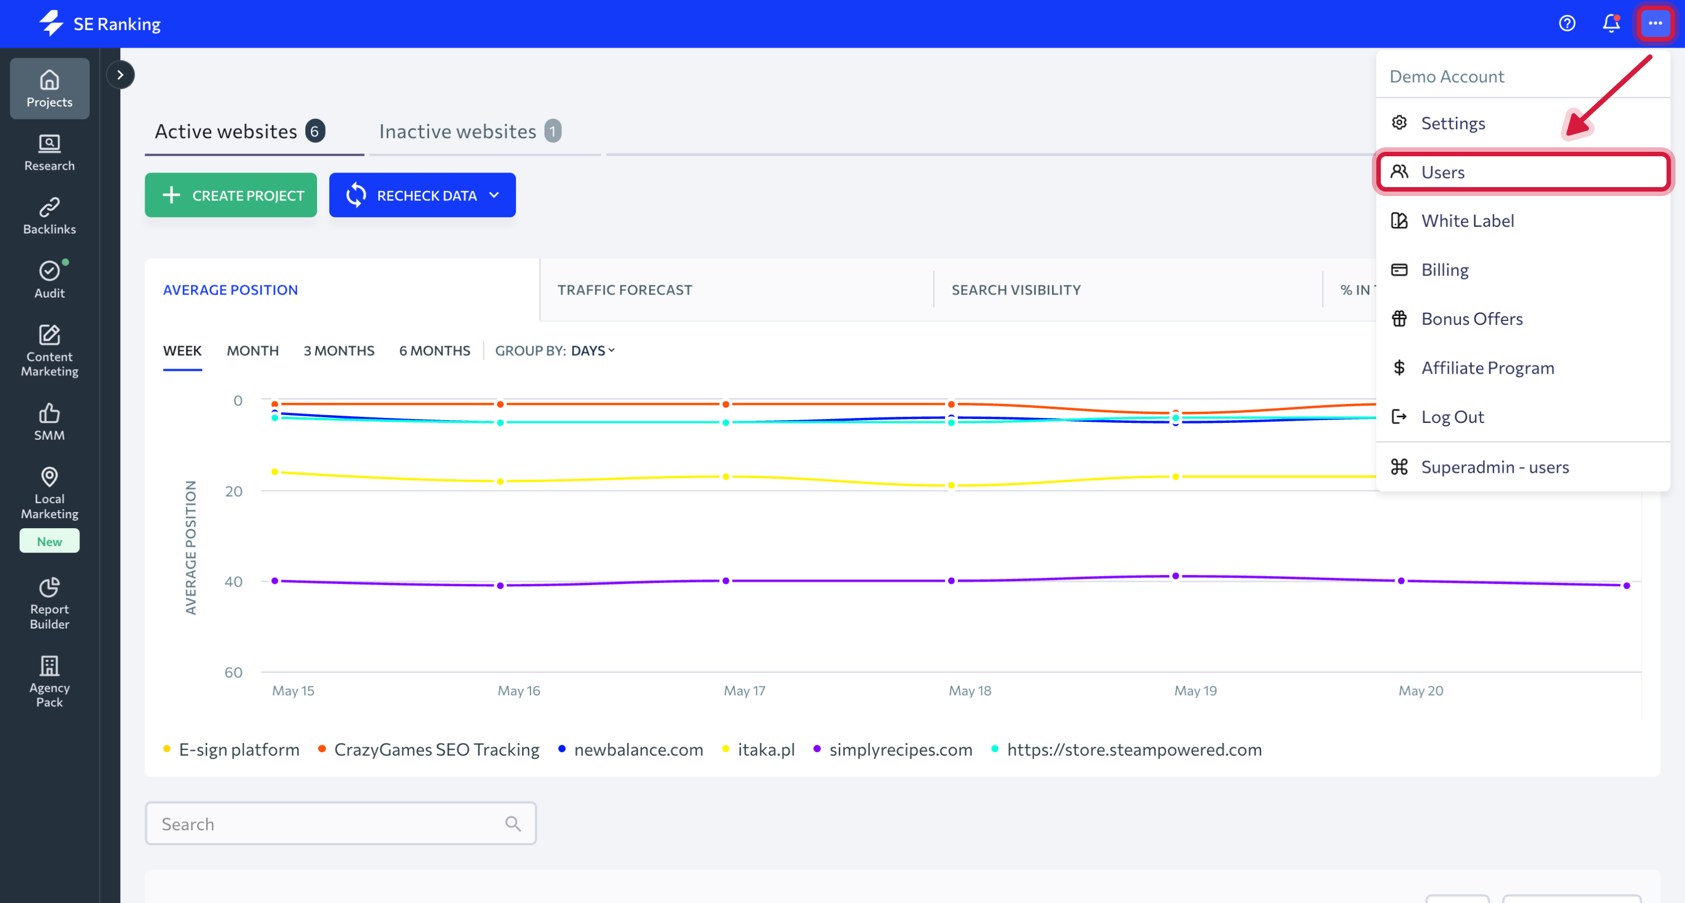Viewport: 1685px width, 903px height.
Task: Click the Create Project button
Action: 231,195
